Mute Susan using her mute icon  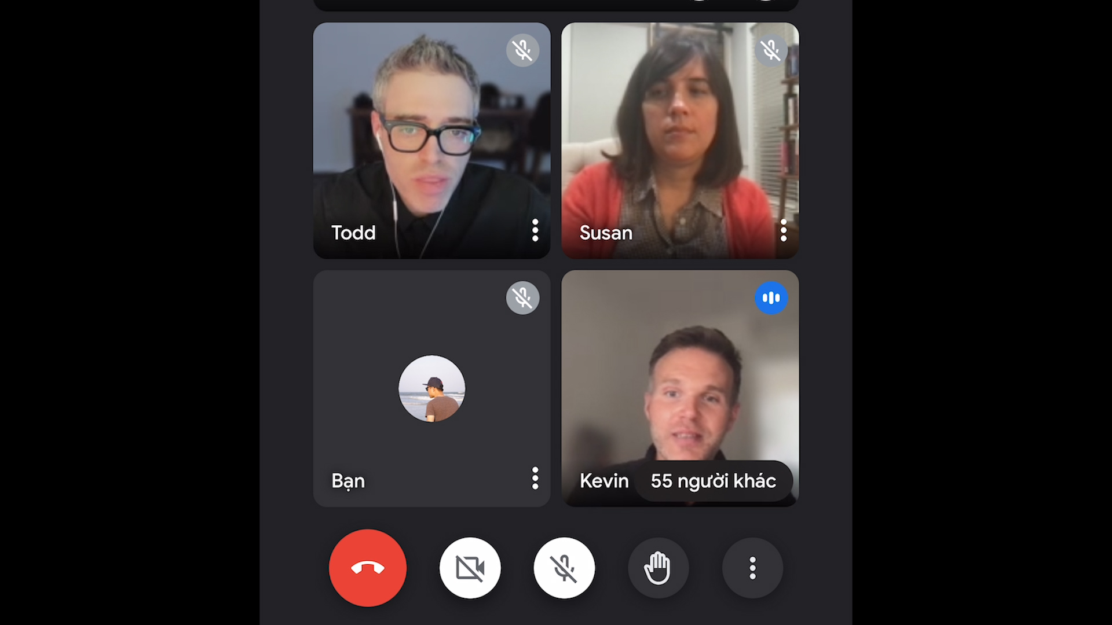[x=770, y=50]
